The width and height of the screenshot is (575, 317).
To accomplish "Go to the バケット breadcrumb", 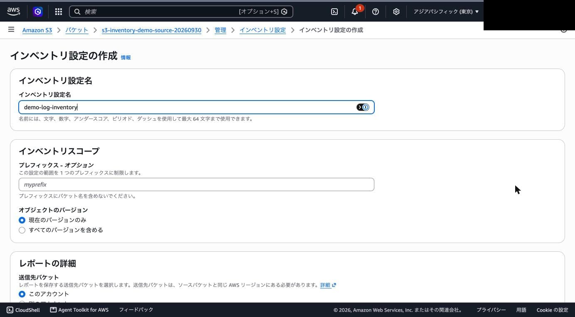I will click(x=77, y=30).
